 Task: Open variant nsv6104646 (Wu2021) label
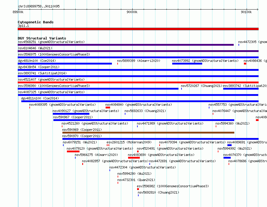pos(35,48)
